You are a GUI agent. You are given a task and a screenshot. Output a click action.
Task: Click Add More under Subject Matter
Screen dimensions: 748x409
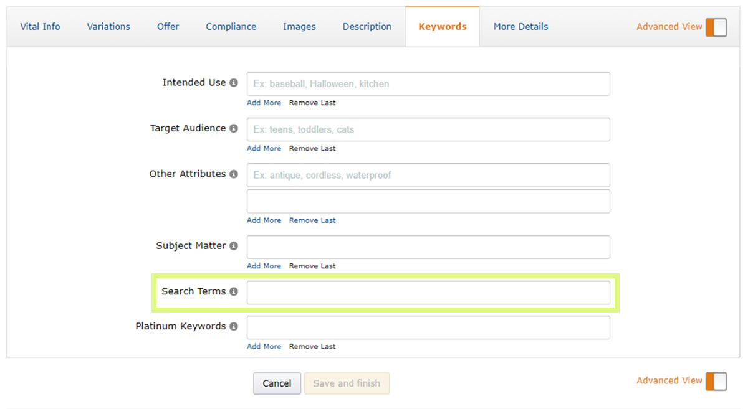264,266
